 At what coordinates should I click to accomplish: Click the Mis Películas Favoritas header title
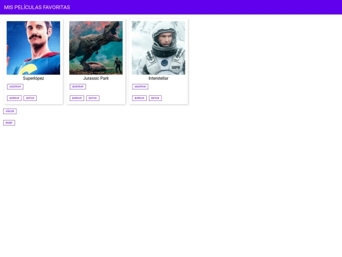pyautogui.click(x=37, y=7)
